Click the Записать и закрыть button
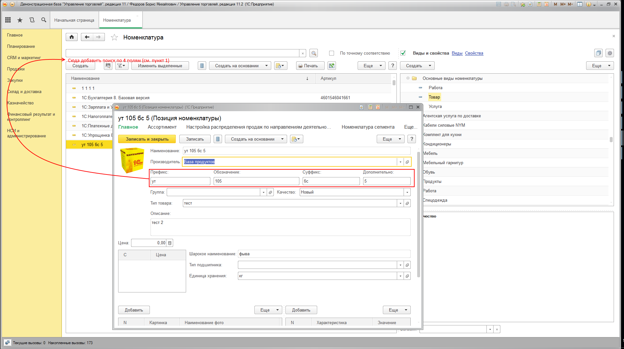 point(147,139)
